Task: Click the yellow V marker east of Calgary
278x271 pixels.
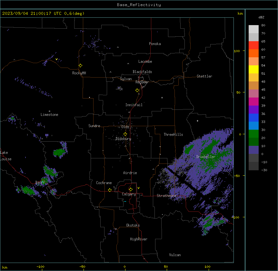Action: click(x=138, y=188)
